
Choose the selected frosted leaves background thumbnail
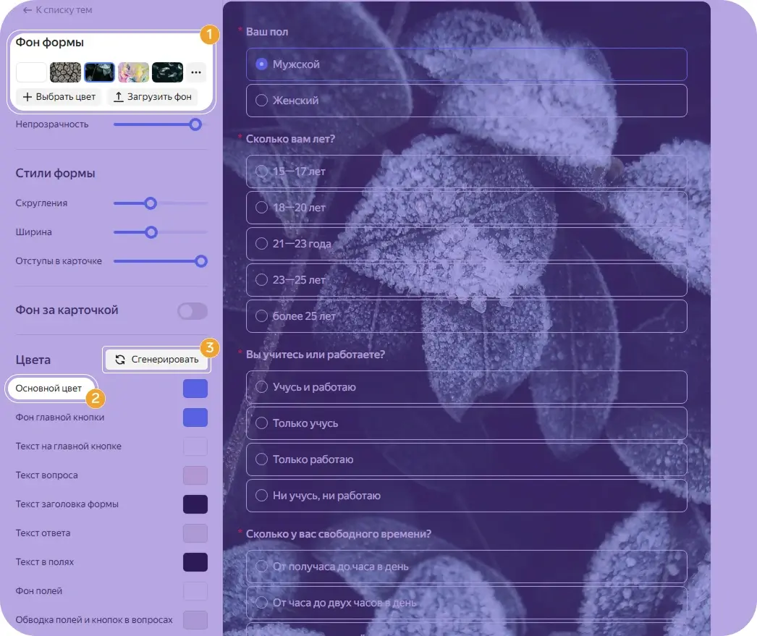click(x=99, y=72)
